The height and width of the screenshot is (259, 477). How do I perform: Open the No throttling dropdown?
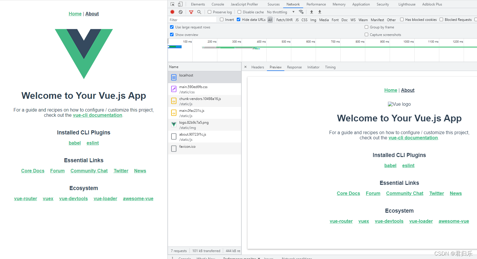tap(281, 12)
